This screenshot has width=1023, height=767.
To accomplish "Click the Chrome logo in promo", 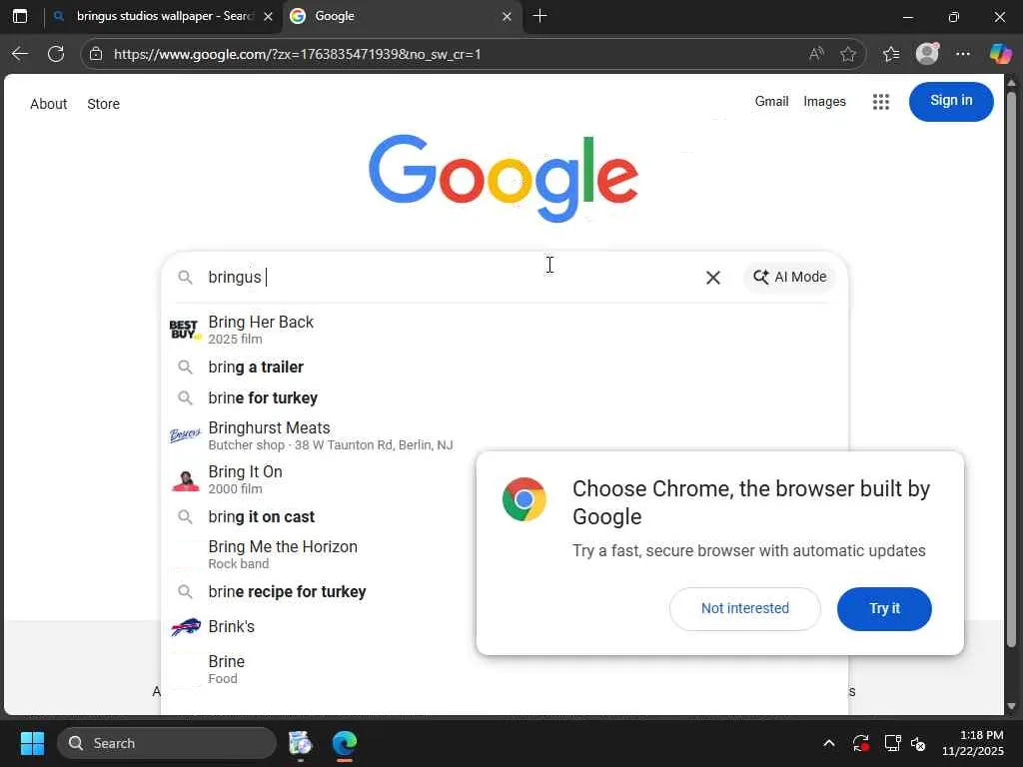I will point(523,499).
